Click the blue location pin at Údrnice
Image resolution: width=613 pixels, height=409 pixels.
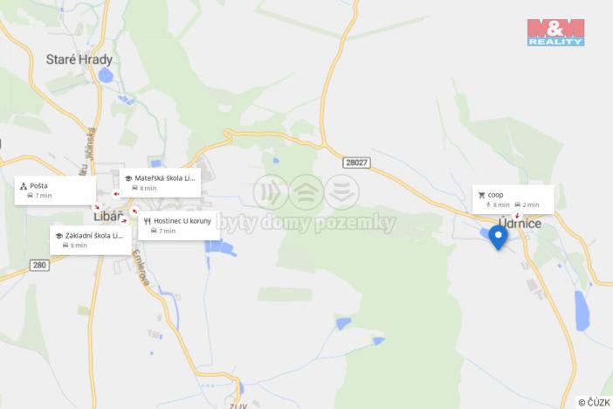pos(498,237)
